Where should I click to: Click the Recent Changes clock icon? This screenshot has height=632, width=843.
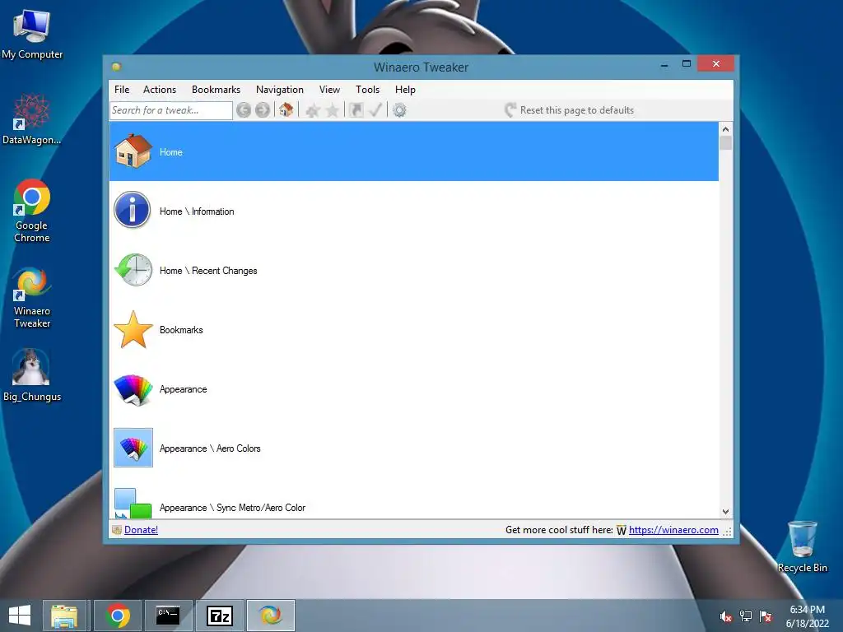pyautogui.click(x=133, y=270)
